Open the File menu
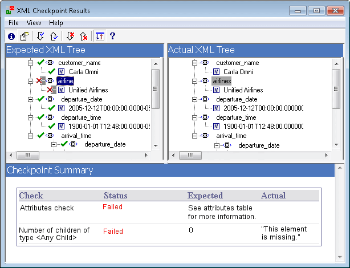This screenshot has width=350, height=268. (14, 23)
